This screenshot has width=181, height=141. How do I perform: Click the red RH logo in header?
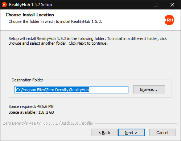169,20
